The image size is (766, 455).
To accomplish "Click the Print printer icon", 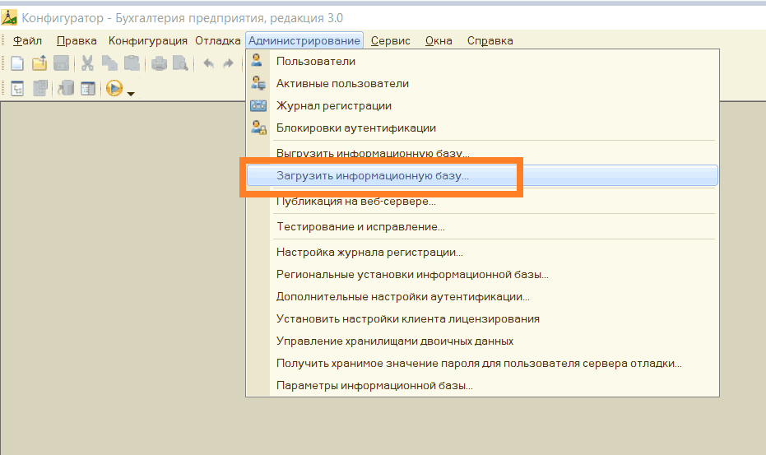I will pos(159,63).
